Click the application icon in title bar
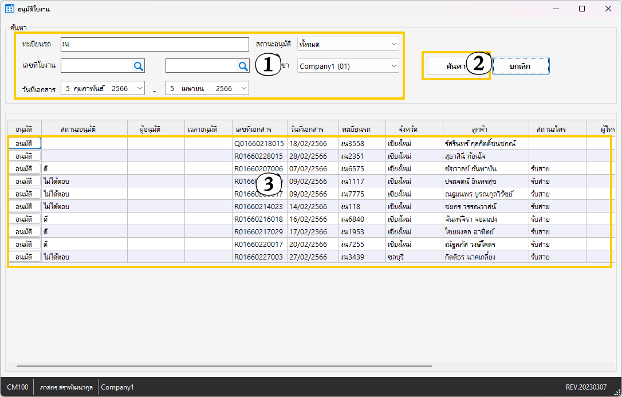 (x=10, y=9)
